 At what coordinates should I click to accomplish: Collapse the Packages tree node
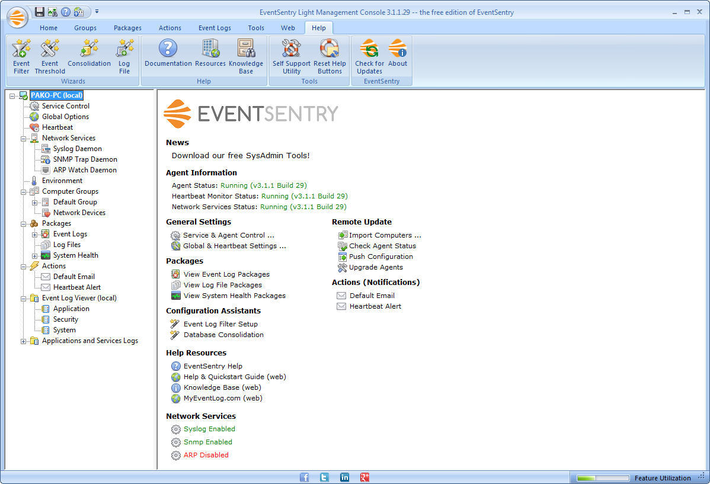pyautogui.click(x=24, y=224)
